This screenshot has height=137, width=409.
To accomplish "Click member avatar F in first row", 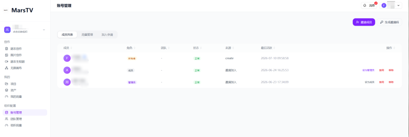I will click(67, 58).
